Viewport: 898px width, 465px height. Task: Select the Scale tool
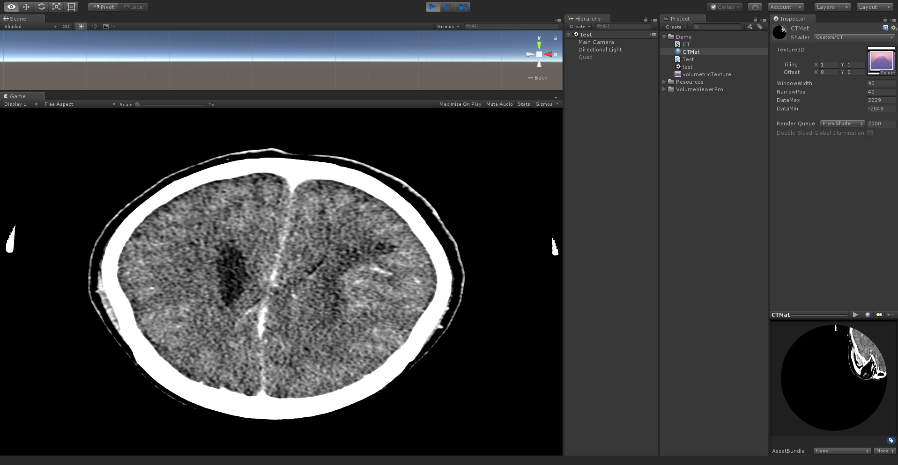pos(56,7)
